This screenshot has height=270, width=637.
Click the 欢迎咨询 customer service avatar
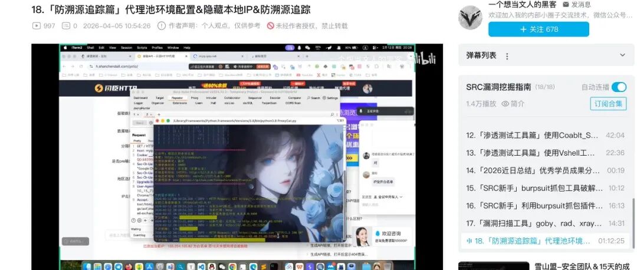click(363, 237)
